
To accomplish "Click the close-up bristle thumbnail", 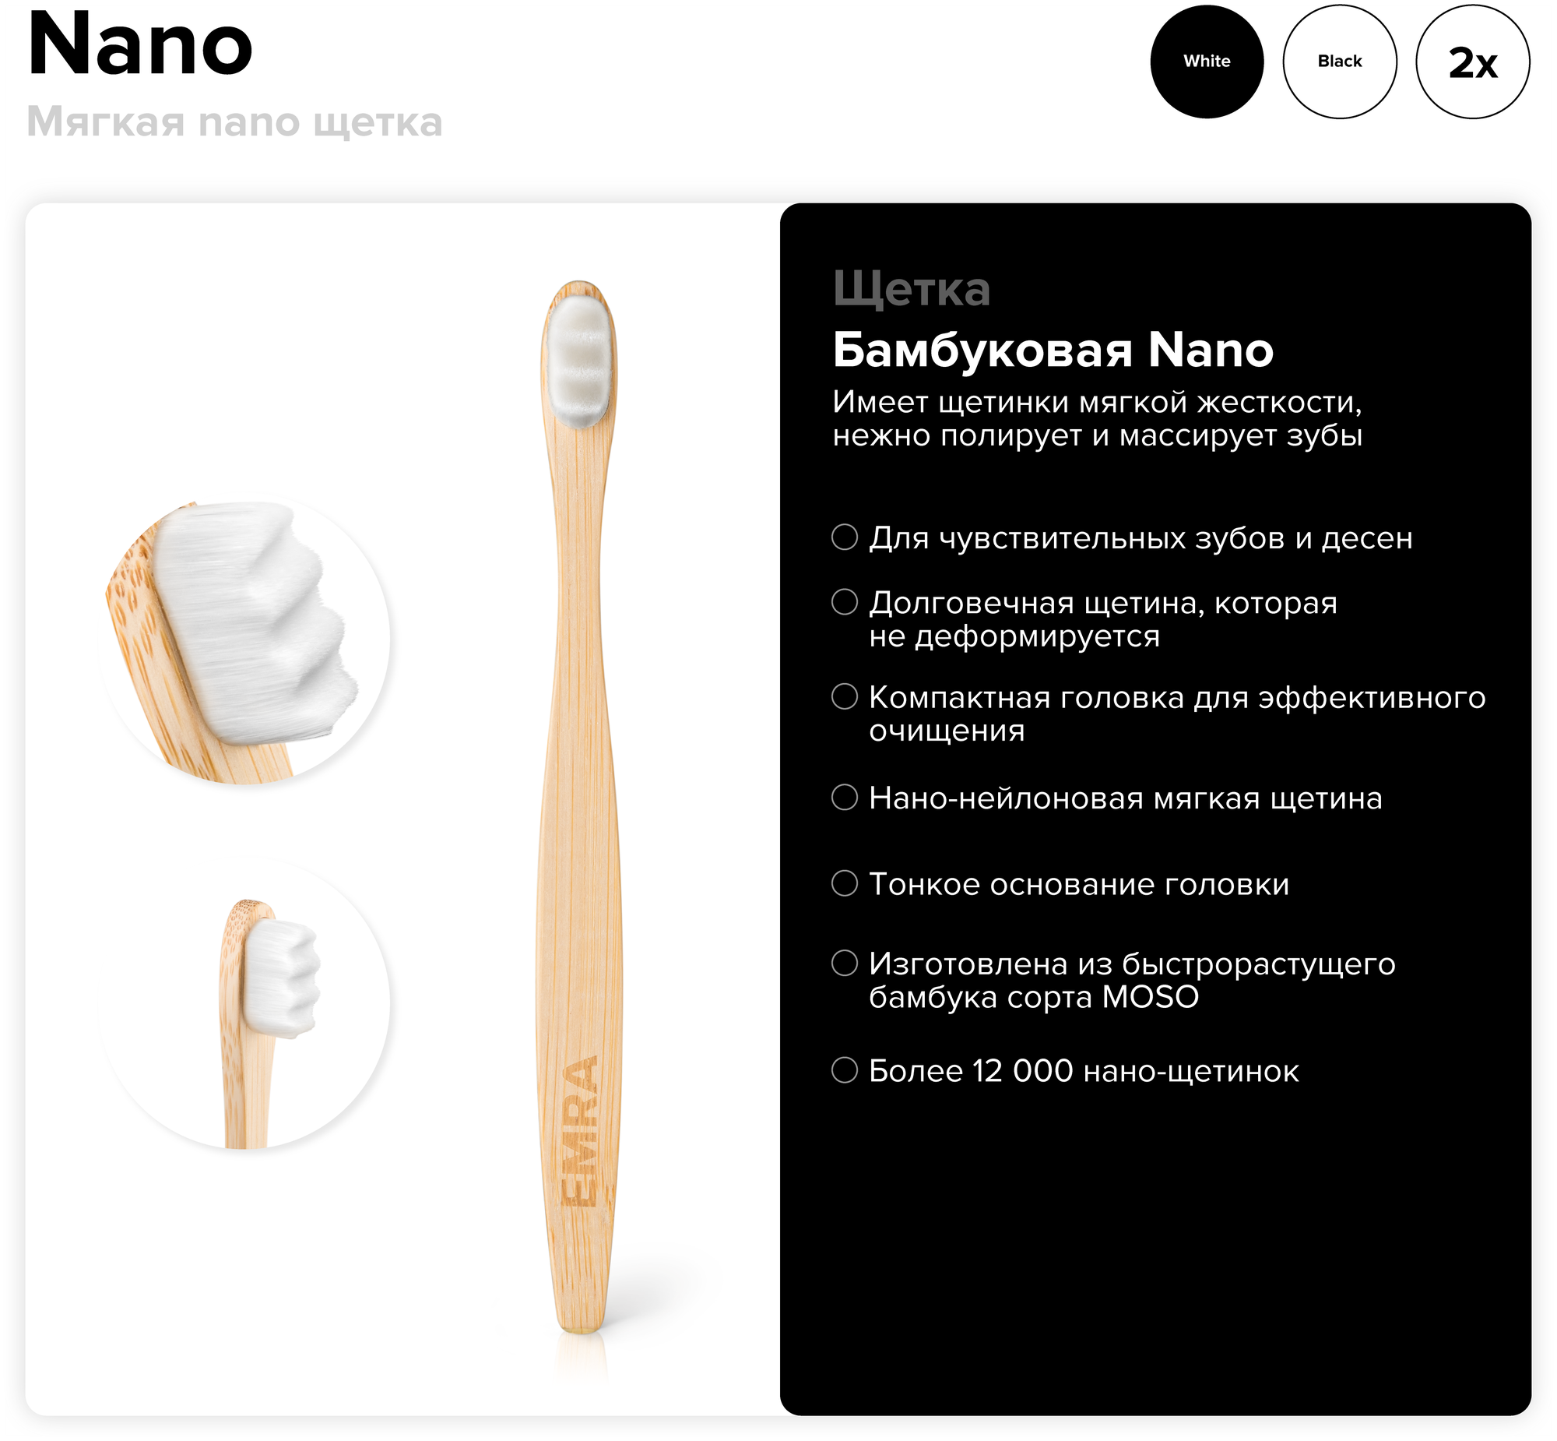I will pos(245,640).
